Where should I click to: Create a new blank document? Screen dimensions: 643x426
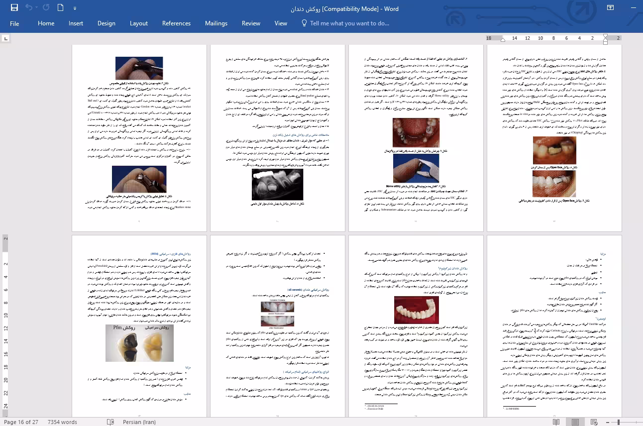[60, 8]
